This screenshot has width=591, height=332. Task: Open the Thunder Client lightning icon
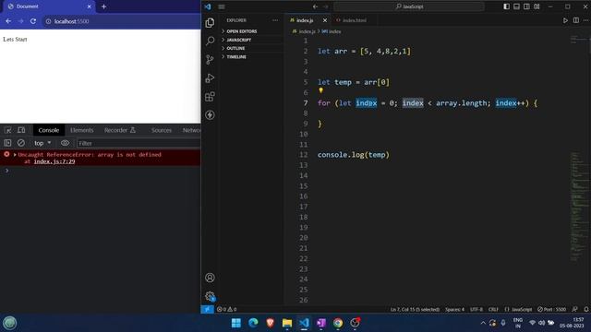(210, 114)
